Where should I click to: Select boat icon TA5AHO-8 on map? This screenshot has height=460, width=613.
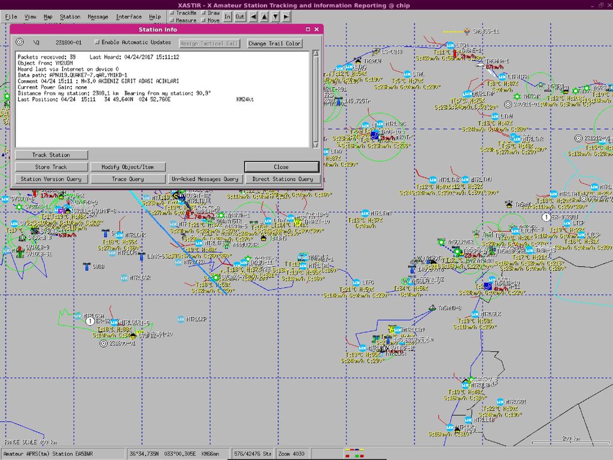432,308
